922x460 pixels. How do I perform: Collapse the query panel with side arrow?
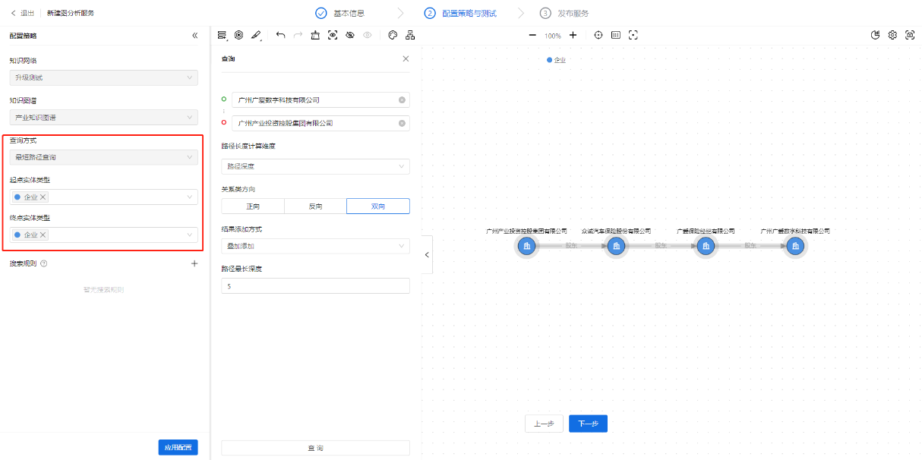[427, 254]
